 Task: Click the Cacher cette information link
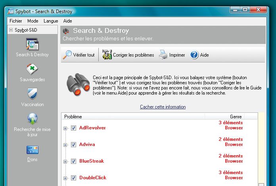[x=163, y=107]
